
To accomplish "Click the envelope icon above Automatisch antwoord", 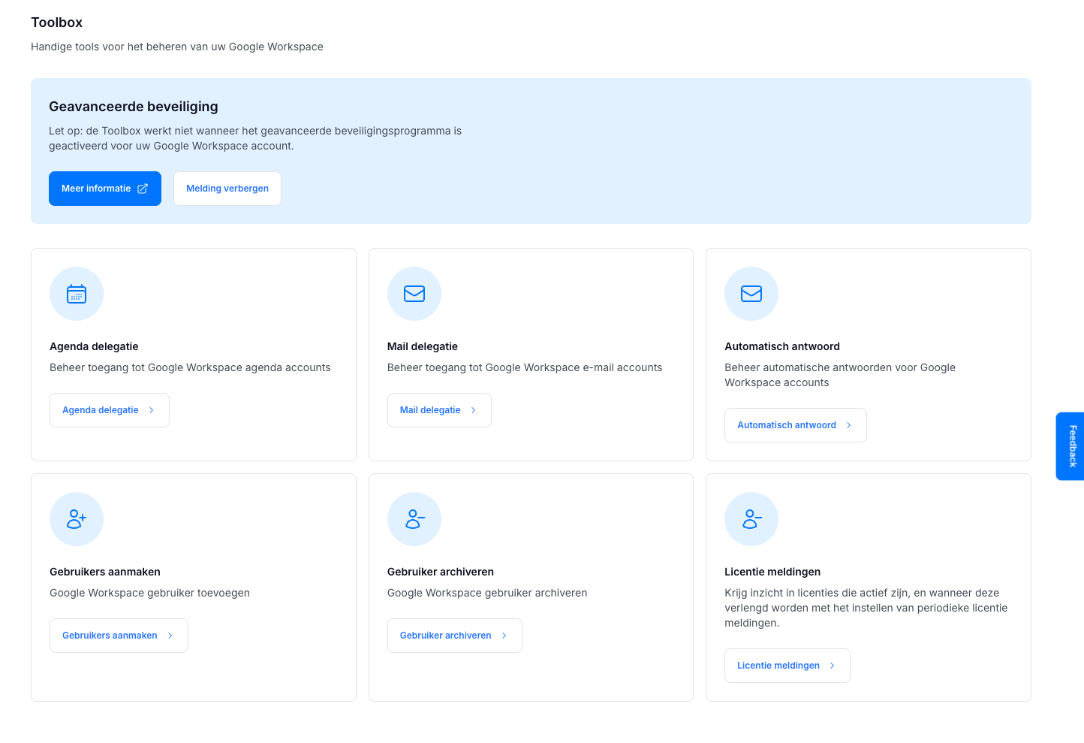I will click(x=751, y=294).
